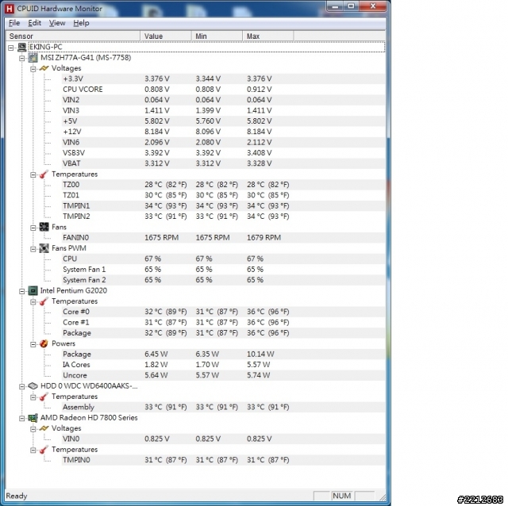Select the FANIN0 fan speed row
This screenshot has width=508, height=506.
pyautogui.click(x=224, y=238)
